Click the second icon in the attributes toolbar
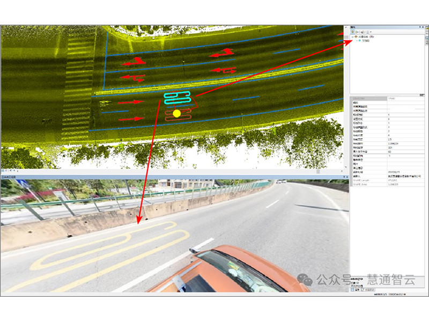Viewport: 429px width, 322px height. pos(358,32)
